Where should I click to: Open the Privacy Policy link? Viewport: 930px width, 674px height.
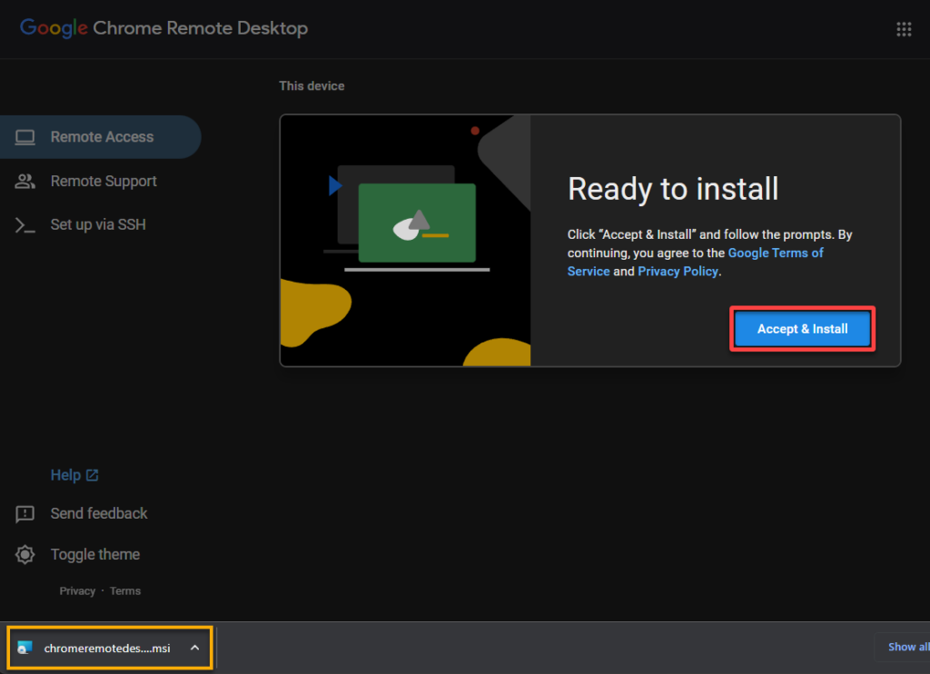678,271
